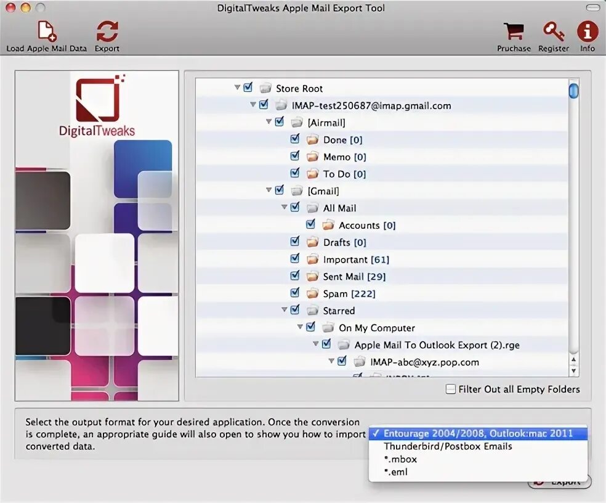Click the Important folder icon
Image resolution: width=606 pixels, height=503 pixels.
312,260
